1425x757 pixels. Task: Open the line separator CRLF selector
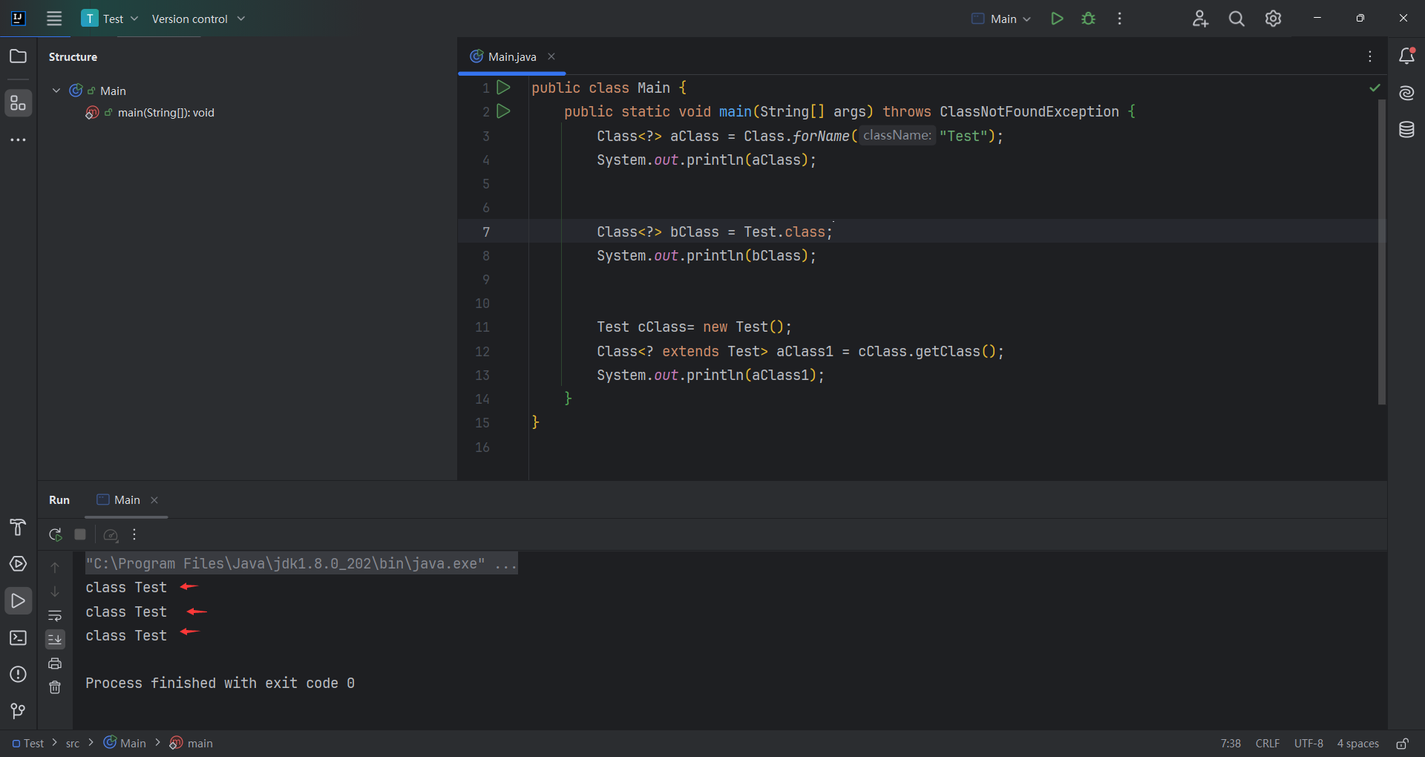[x=1267, y=744]
